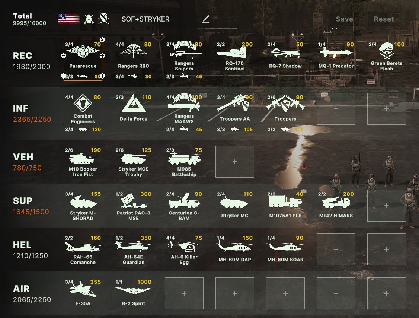Add unit in empty SUP slot

click(x=386, y=206)
